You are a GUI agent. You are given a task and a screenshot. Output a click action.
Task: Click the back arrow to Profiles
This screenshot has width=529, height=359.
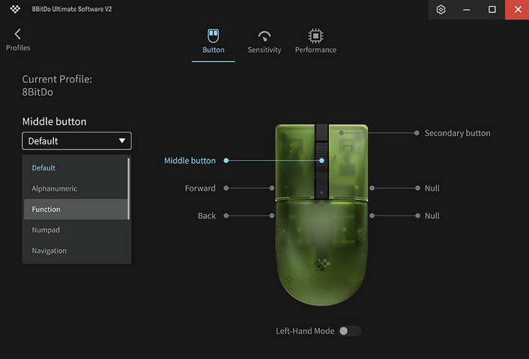pos(18,34)
